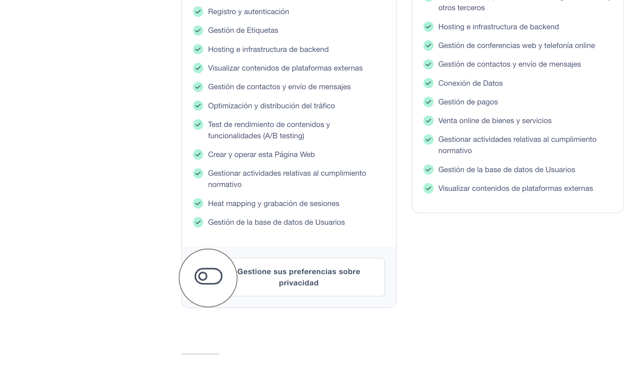The height and width of the screenshot is (381, 640).
Task: Select the Heat mapping y grabación checkmark icon
Action: pos(198,204)
